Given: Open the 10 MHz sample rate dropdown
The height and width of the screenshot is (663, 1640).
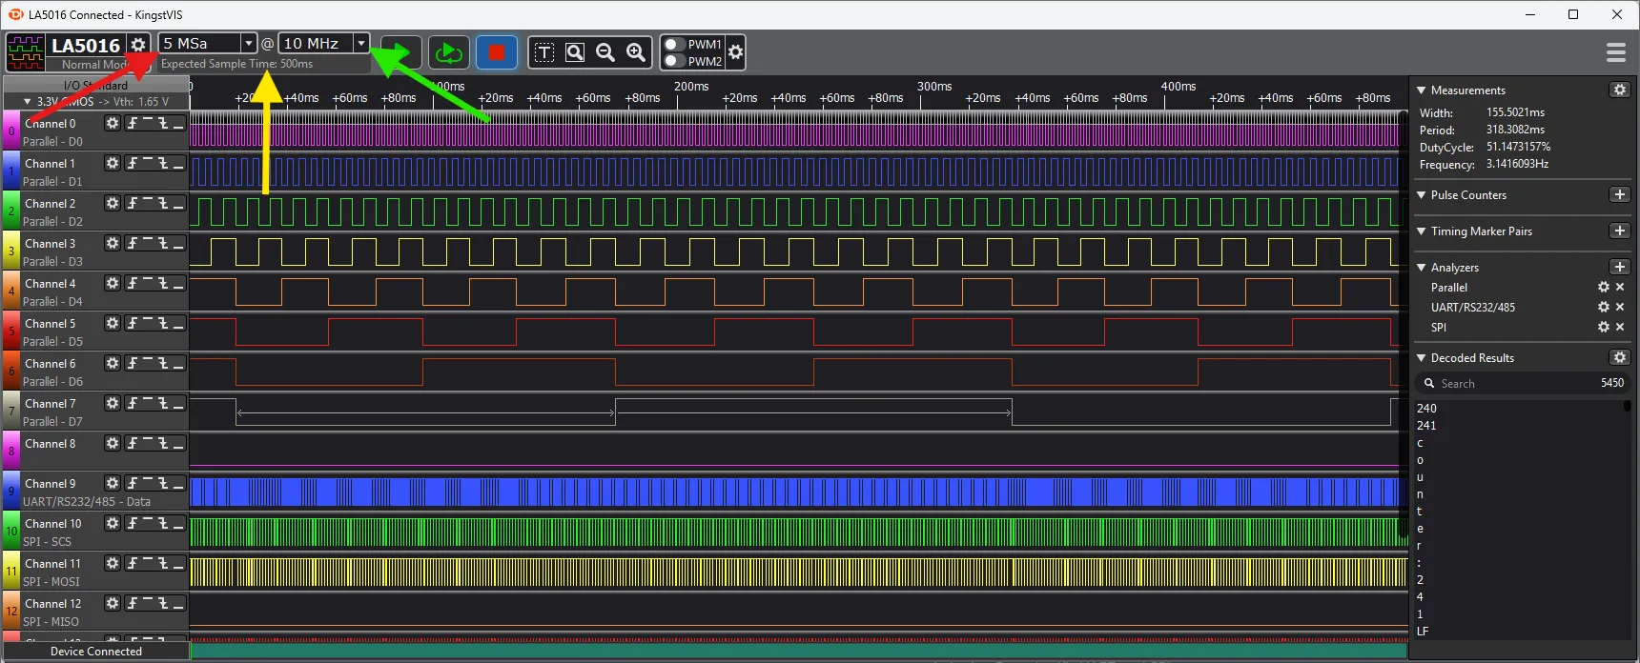Looking at the screenshot, I should pyautogui.click(x=360, y=43).
